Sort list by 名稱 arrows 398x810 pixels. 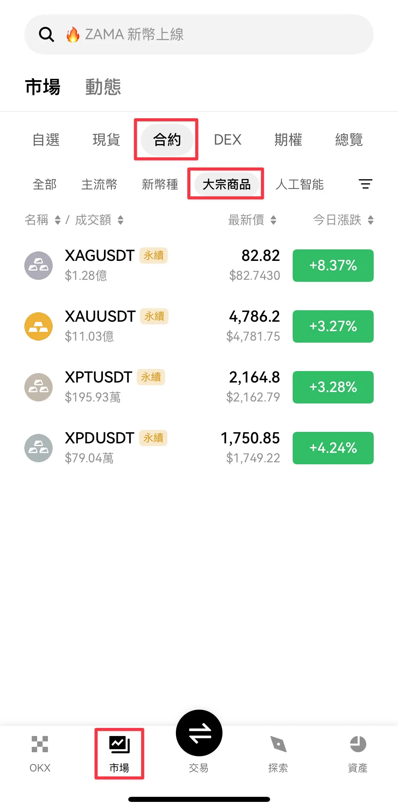tap(58, 220)
